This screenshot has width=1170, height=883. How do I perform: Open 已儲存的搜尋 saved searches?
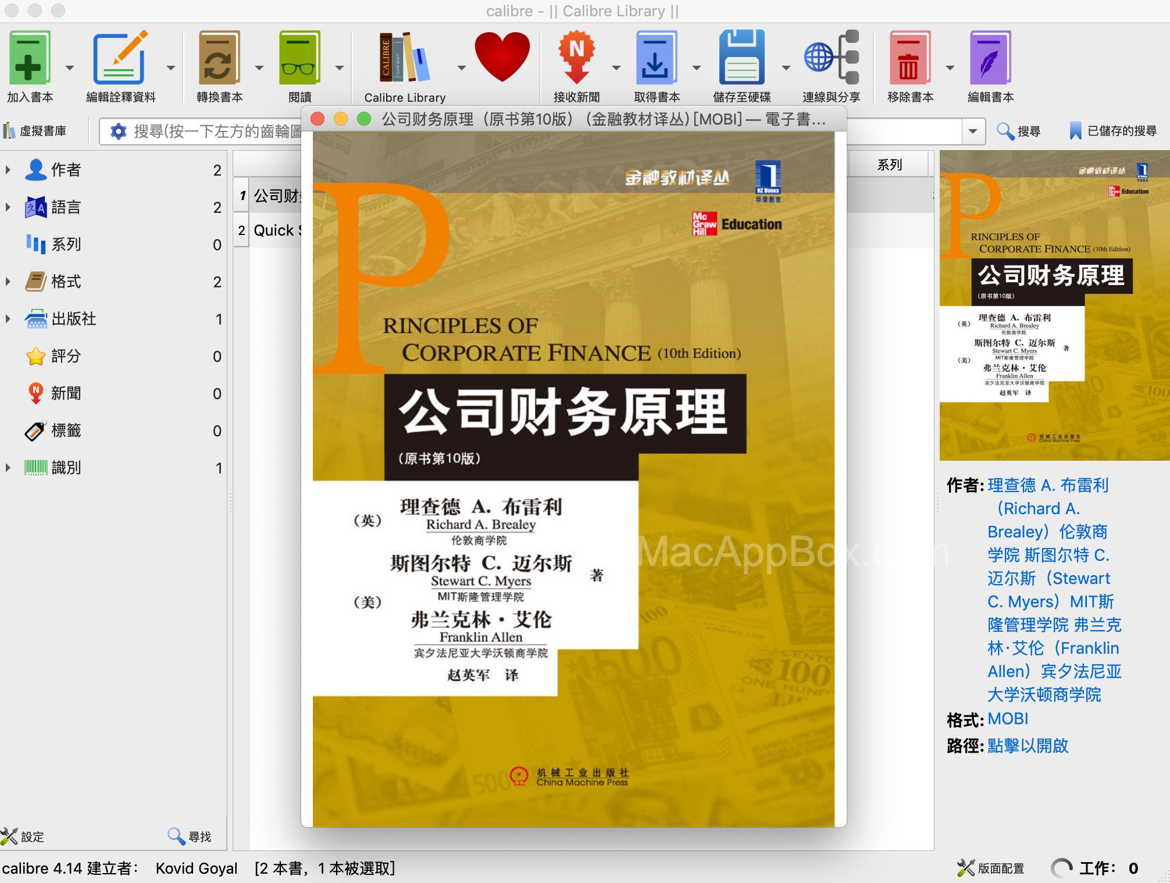[x=1113, y=131]
